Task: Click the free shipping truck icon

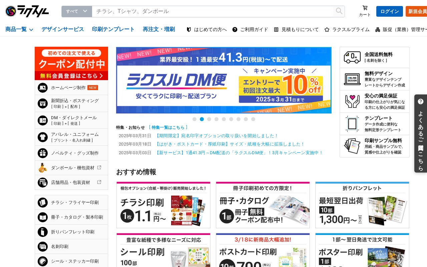Action: [x=352, y=57]
